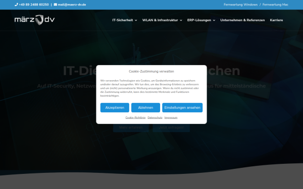Go to Unternehmen & Referenzen page

[x=242, y=20]
